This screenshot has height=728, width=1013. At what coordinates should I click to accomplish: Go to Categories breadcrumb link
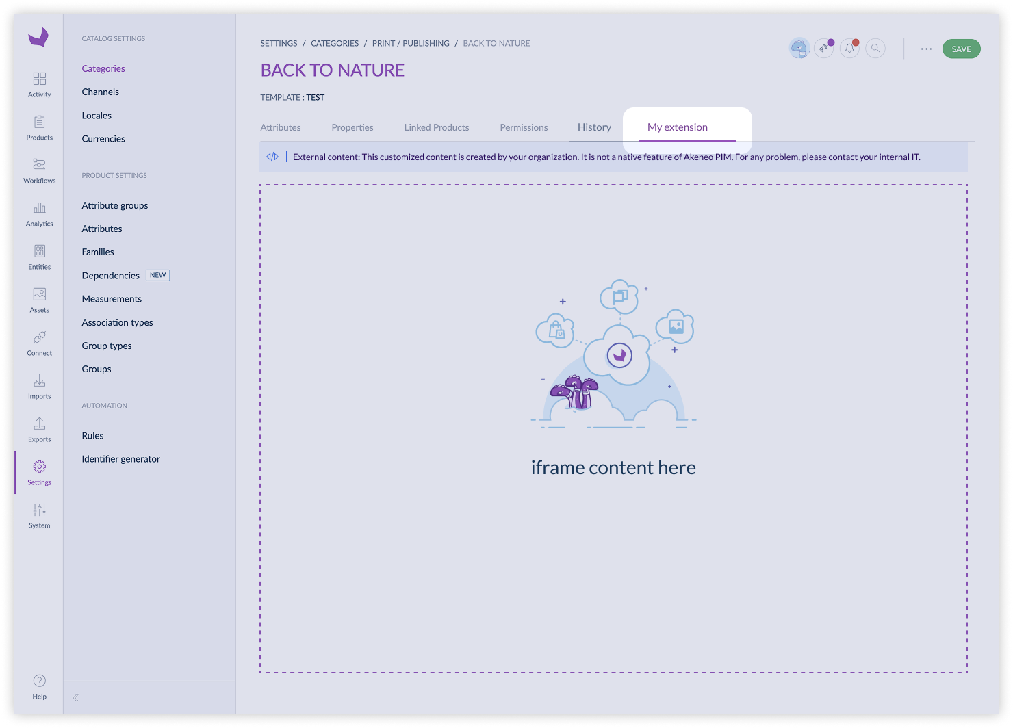(335, 43)
